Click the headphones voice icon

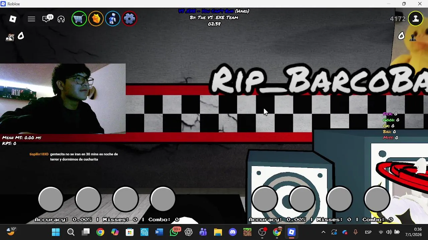coord(61,19)
